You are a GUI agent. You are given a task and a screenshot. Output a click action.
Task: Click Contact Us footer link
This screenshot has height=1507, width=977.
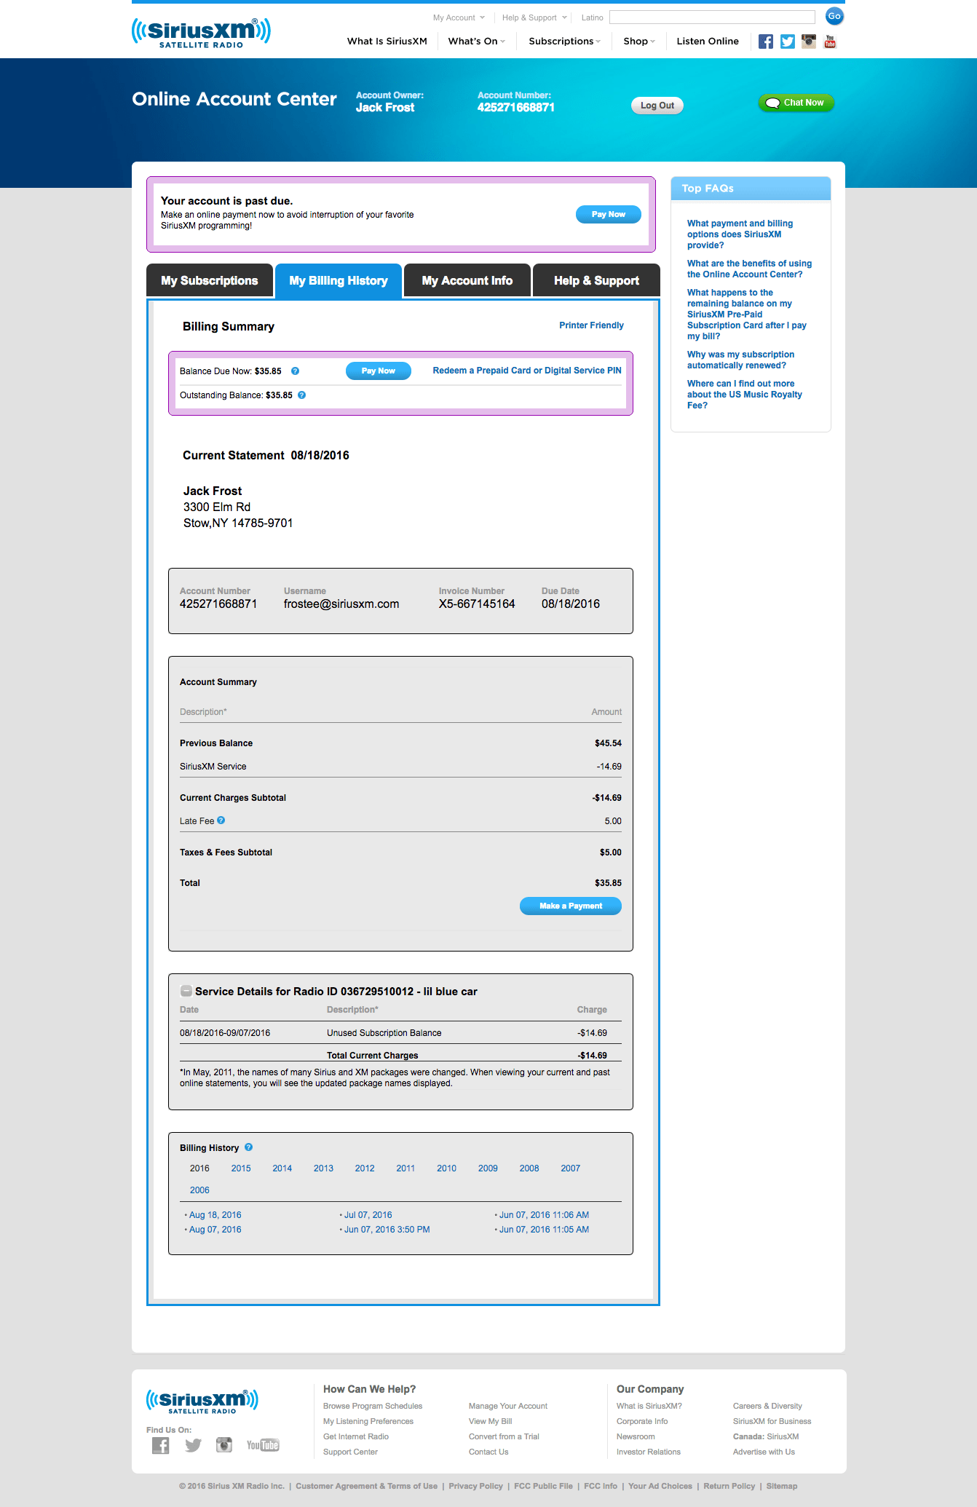[x=488, y=1452]
